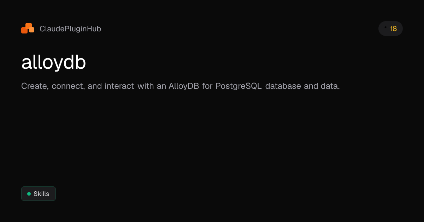Select the green dot inside the Skills tag

(x=29, y=193)
